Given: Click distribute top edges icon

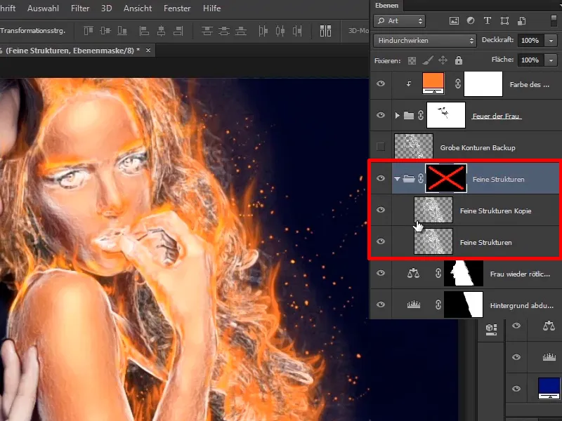Looking at the screenshot, I should coord(207,31).
